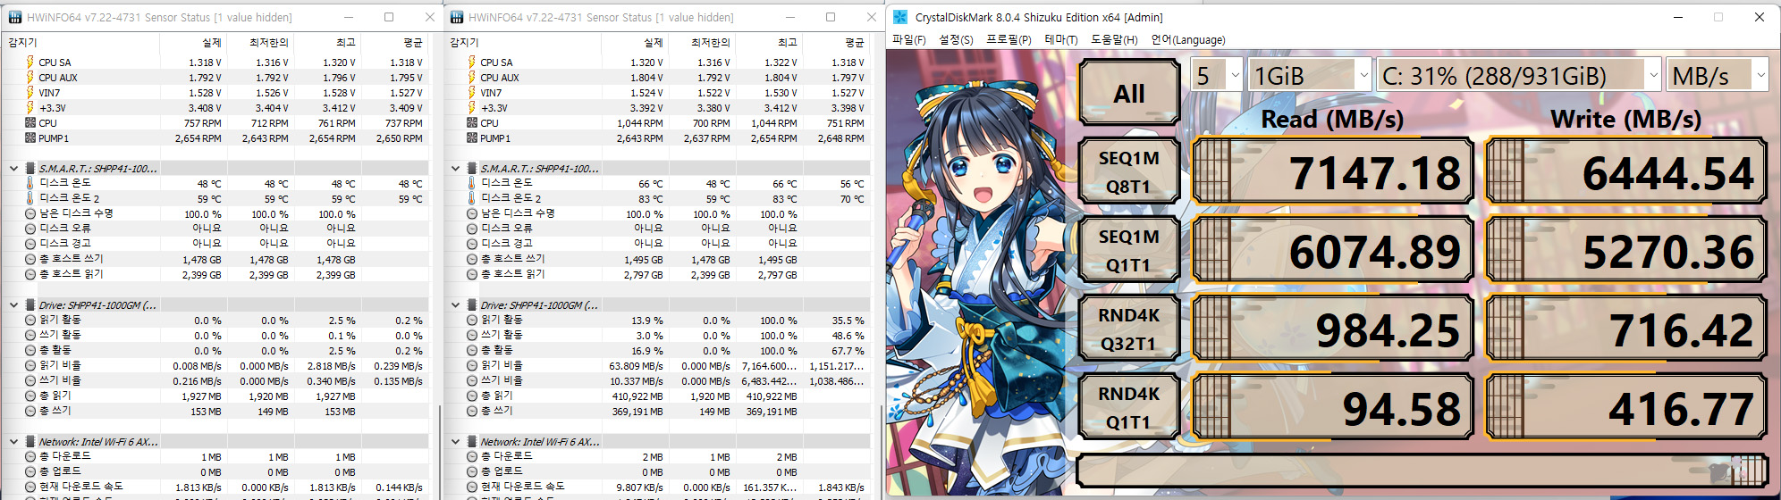The width and height of the screenshot is (1781, 500).
Task: Collapse Network Intel Wi-Fi 6 group in left HWiNFO
Action: pyautogui.click(x=13, y=441)
